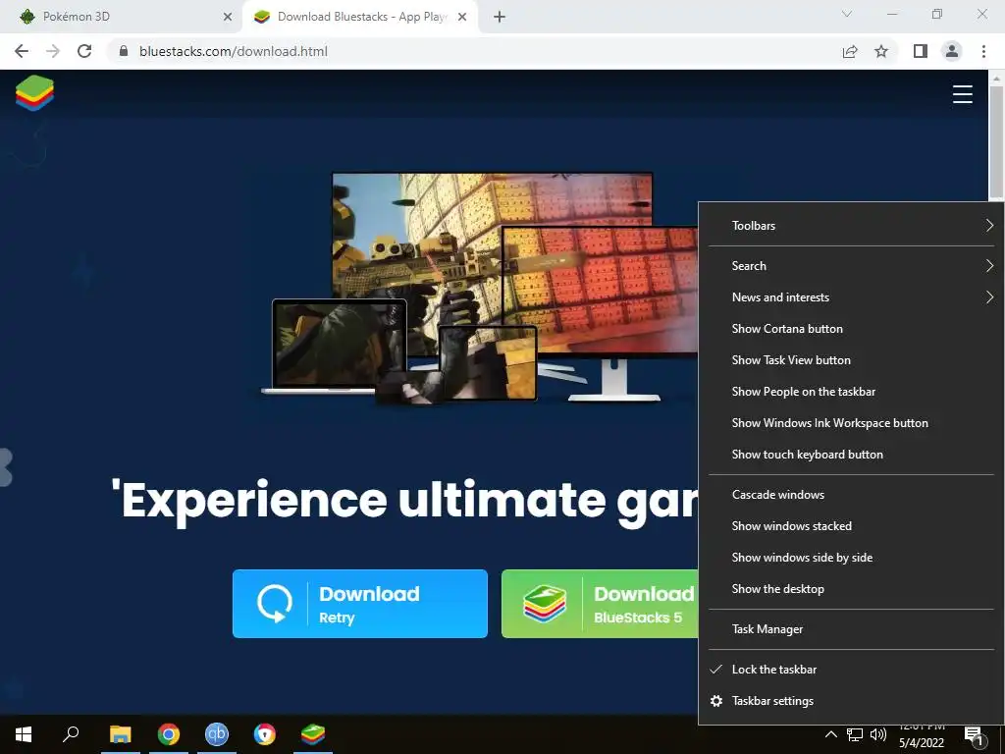This screenshot has width=1005, height=754.
Task: Click the BlueStacks logo in page header
Action: tap(34, 93)
